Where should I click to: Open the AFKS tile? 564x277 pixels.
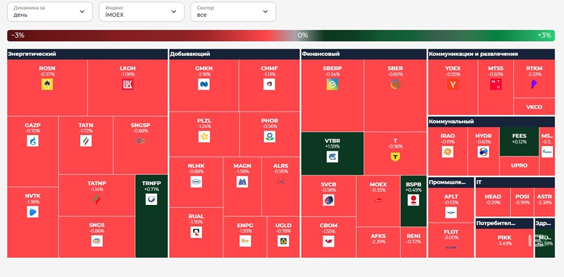[378, 242]
